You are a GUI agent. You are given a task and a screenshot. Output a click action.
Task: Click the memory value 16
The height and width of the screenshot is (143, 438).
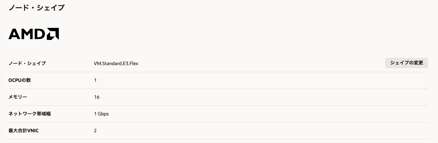(x=97, y=97)
